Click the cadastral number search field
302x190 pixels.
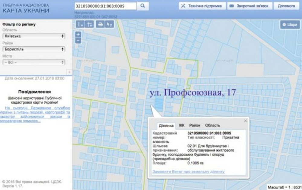(x=104, y=5)
